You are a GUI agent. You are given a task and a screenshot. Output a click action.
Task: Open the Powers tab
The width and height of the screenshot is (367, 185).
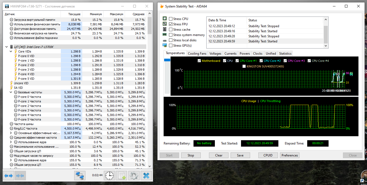[245, 53]
